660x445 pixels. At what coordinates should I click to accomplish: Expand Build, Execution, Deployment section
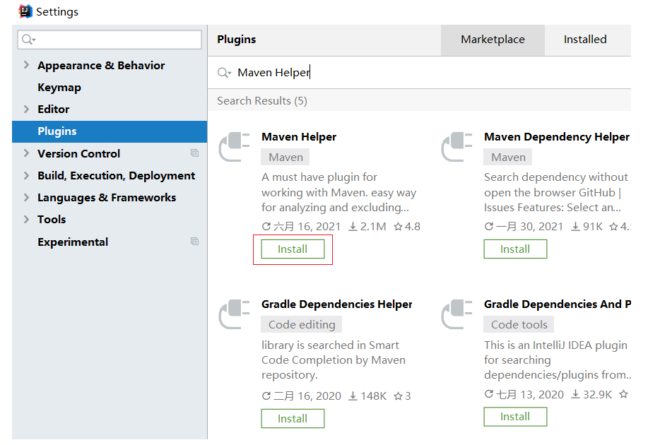point(27,175)
